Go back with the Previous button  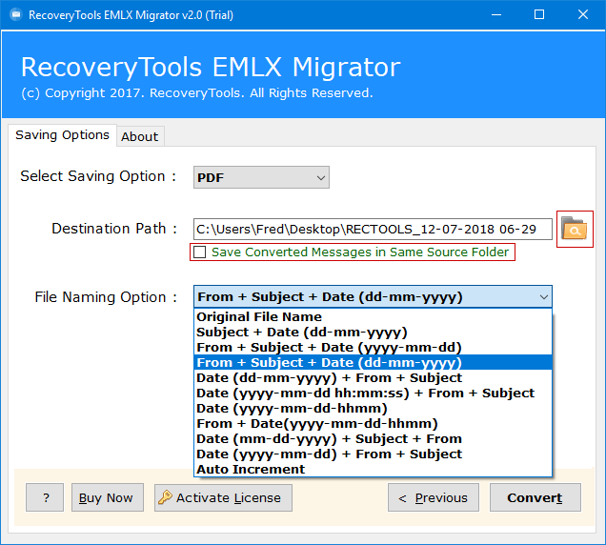tap(434, 497)
